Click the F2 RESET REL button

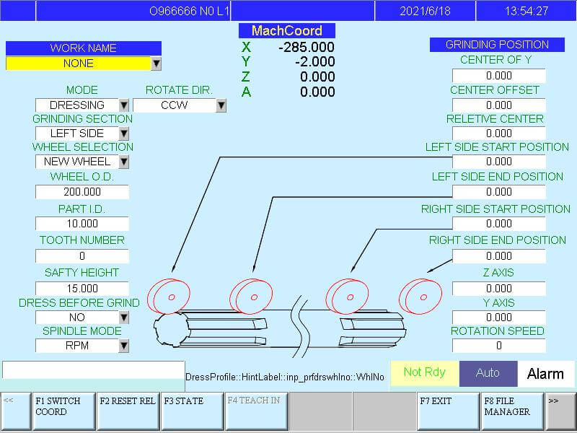click(x=128, y=411)
